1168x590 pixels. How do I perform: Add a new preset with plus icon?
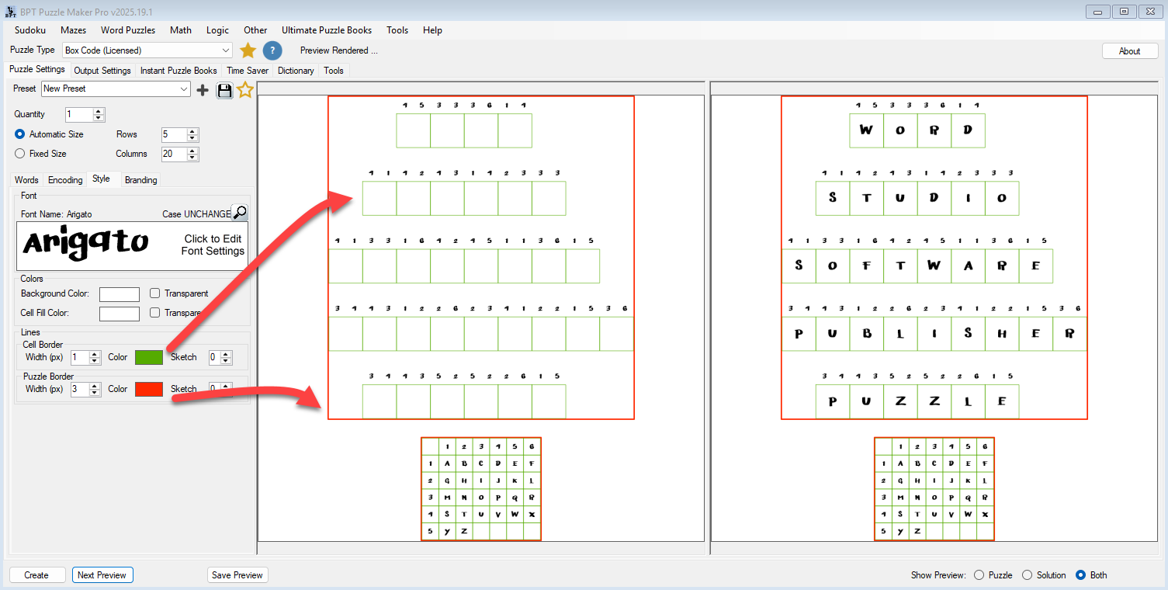[203, 90]
